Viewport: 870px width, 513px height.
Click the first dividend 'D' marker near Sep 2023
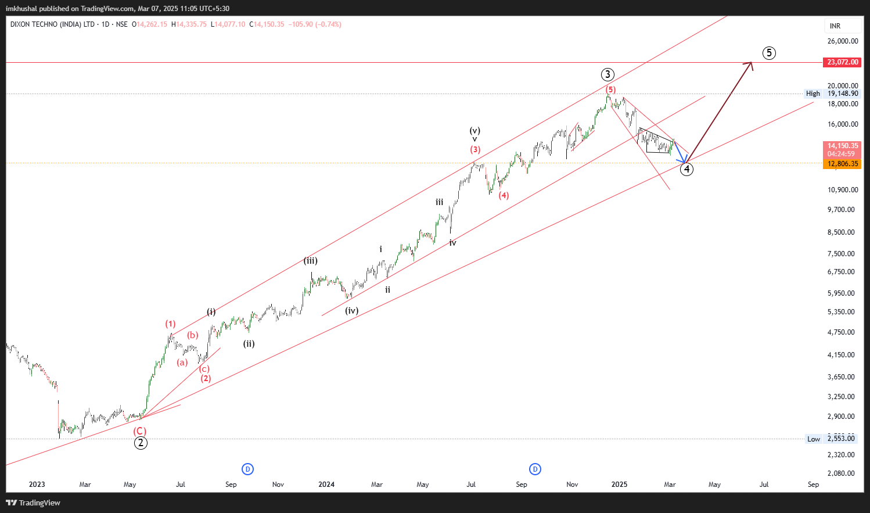pyautogui.click(x=247, y=469)
